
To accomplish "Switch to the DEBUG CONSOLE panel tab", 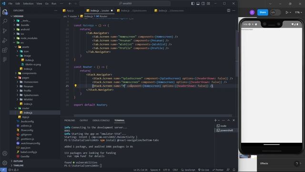I will [101, 120].
